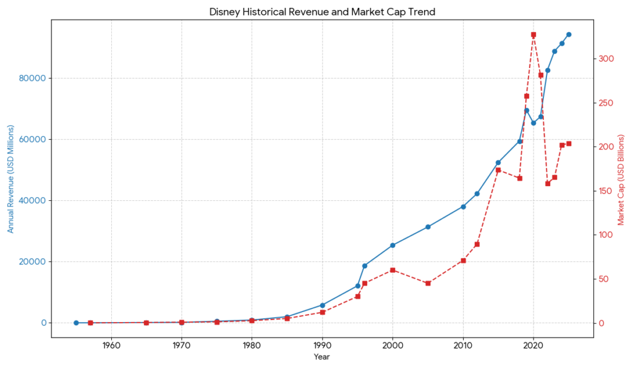
Task: Click the red marker at the 2022 market cap dip
Action: pyautogui.click(x=546, y=182)
